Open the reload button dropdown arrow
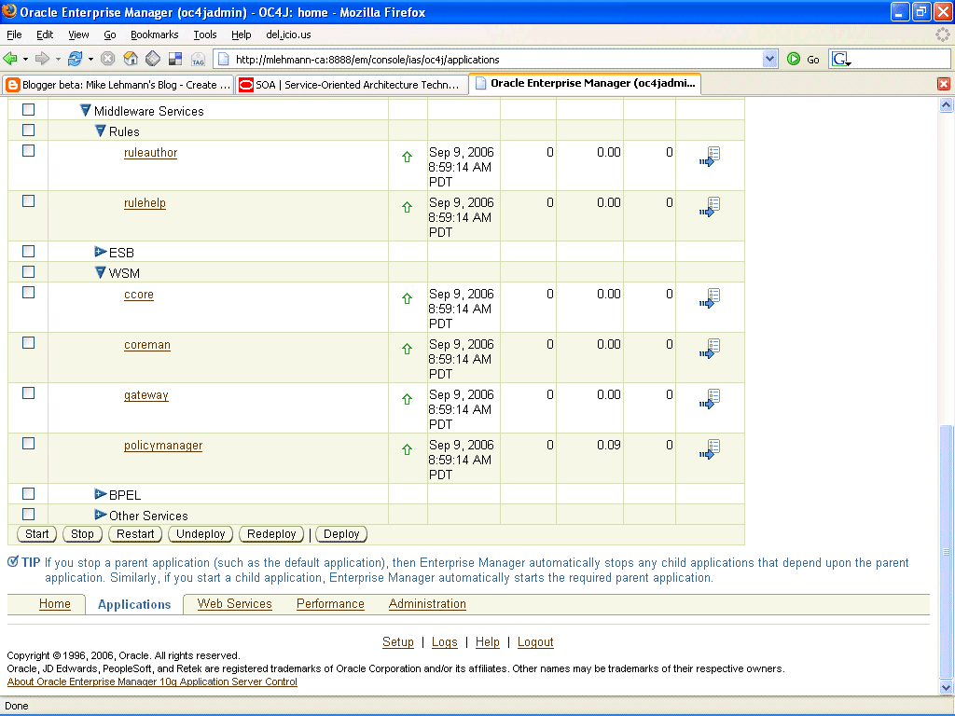Image resolution: width=955 pixels, height=716 pixels. tap(90, 59)
